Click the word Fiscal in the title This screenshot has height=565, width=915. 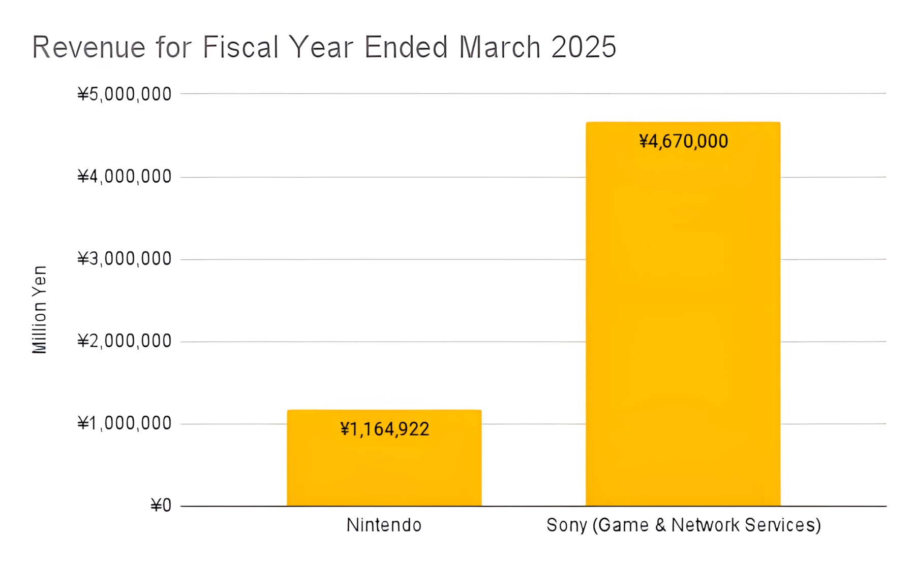pos(240,47)
